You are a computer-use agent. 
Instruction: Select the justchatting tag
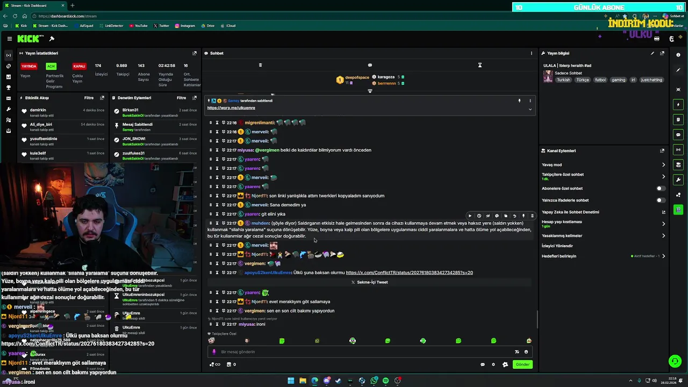click(651, 80)
